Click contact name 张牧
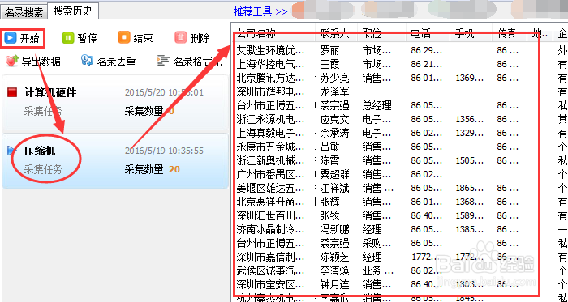This screenshot has height=302, width=568. [329, 215]
